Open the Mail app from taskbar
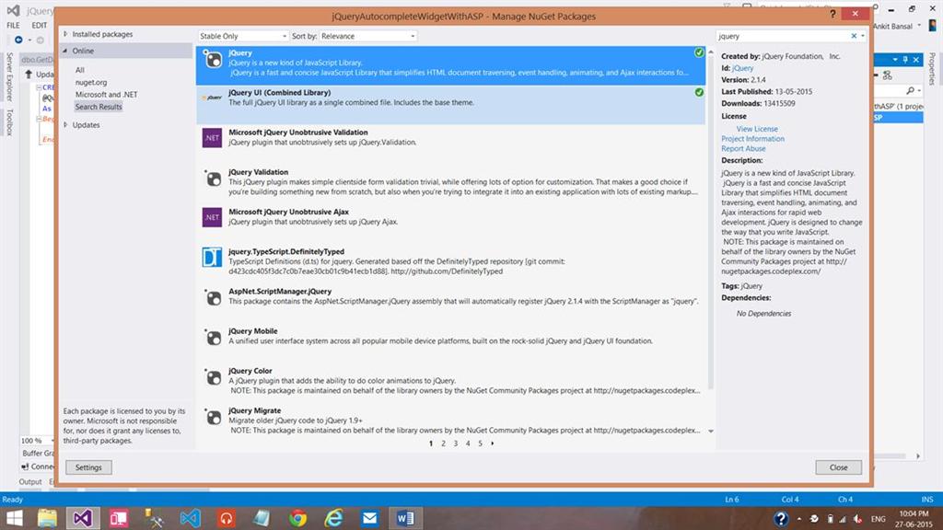Viewport: 943px width, 530px height. (369, 518)
